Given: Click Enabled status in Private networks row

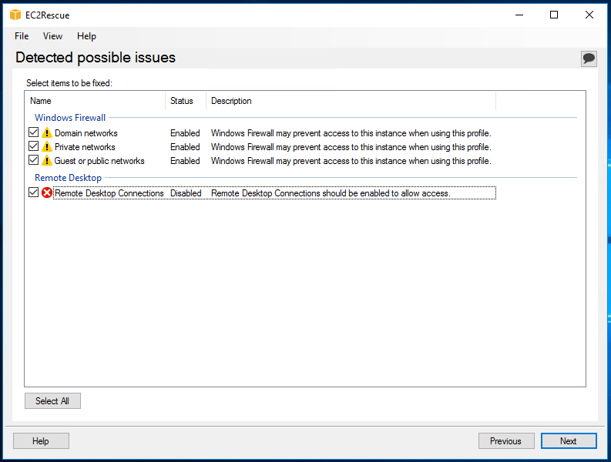Looking at the screenshot, I should point(185,147).
